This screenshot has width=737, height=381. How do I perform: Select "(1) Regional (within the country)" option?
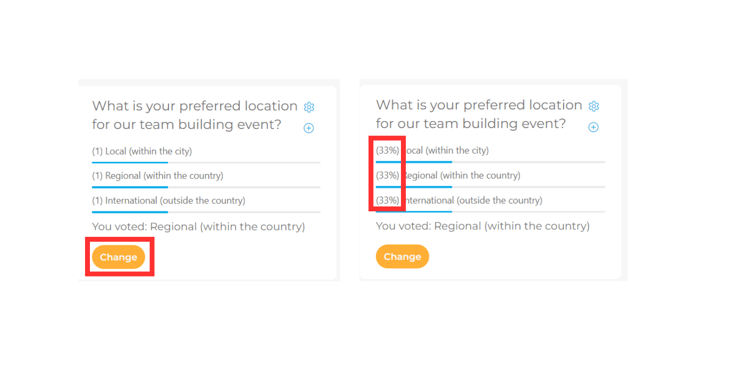tap(157, 176)
